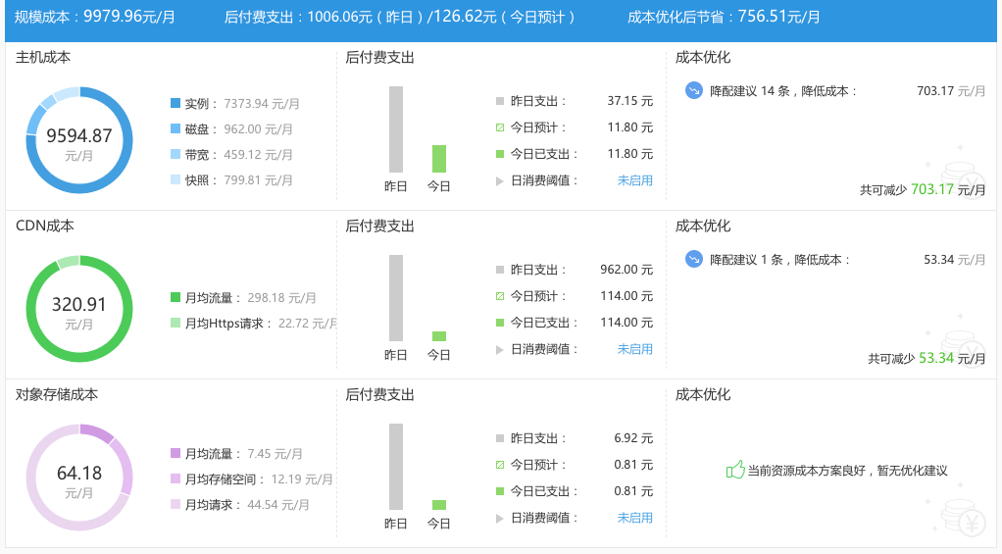This screenshot has width=1002, height=554.
Task: Click the thumbs-up icon in object storage optimization
Action: 734,471
